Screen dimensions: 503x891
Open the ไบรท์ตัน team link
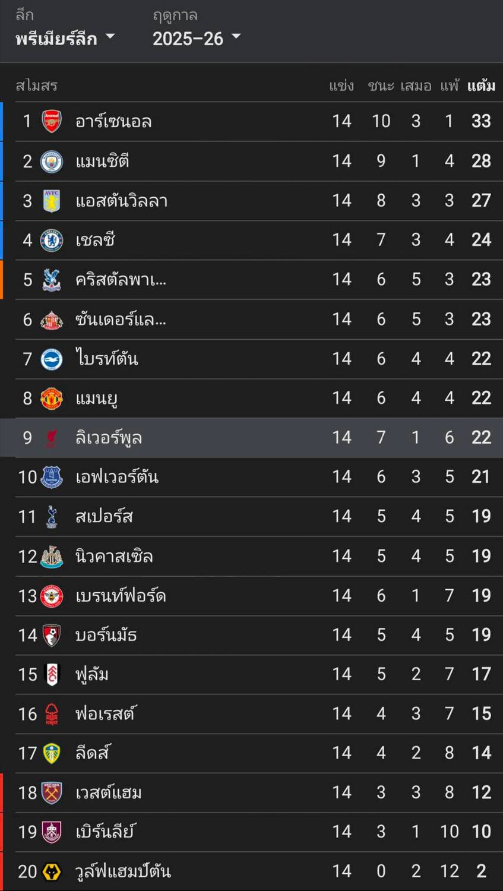pyautogui.click(x=107, y=359)
